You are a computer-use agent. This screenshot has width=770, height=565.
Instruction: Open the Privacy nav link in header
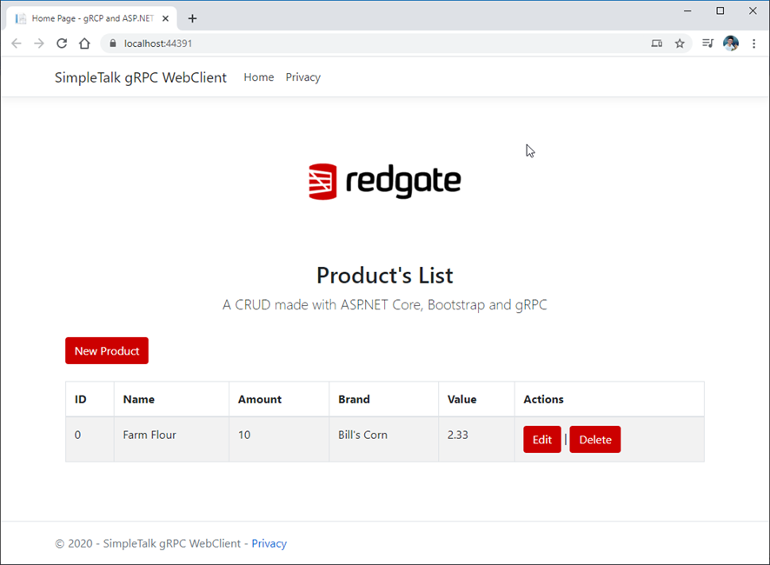[x=303, y=77]
